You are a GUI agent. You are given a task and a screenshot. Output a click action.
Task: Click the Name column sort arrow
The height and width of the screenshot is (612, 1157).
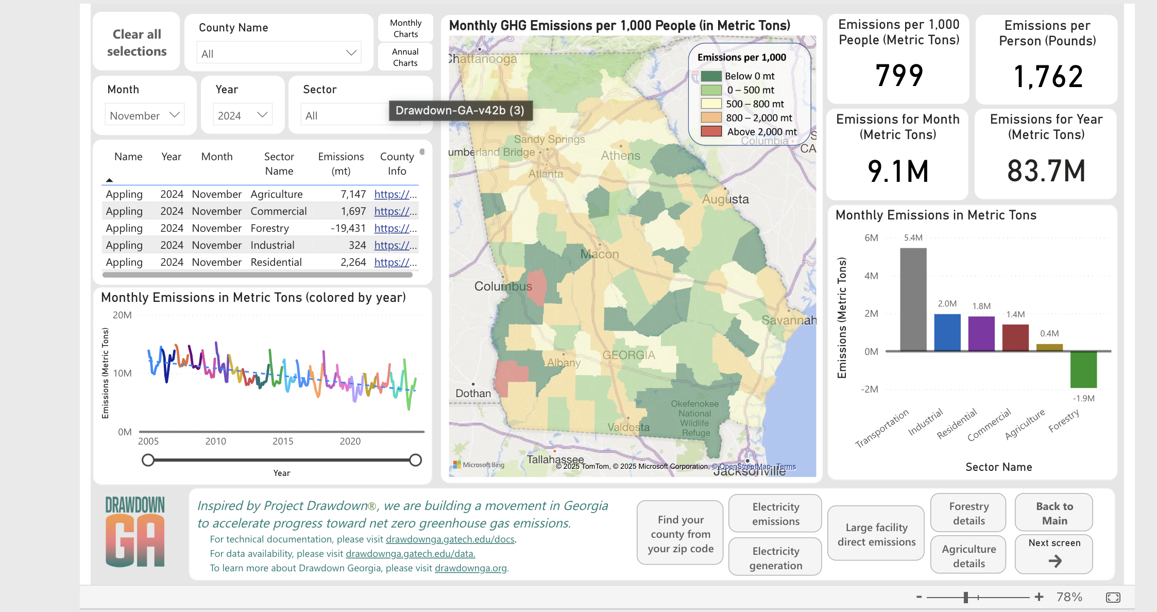click(x=109, y=180)
